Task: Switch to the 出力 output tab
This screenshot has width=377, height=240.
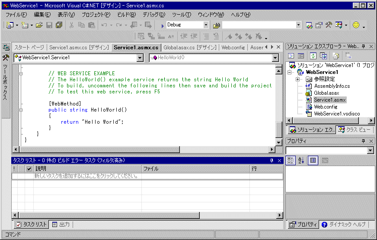Action: point(61,224)
